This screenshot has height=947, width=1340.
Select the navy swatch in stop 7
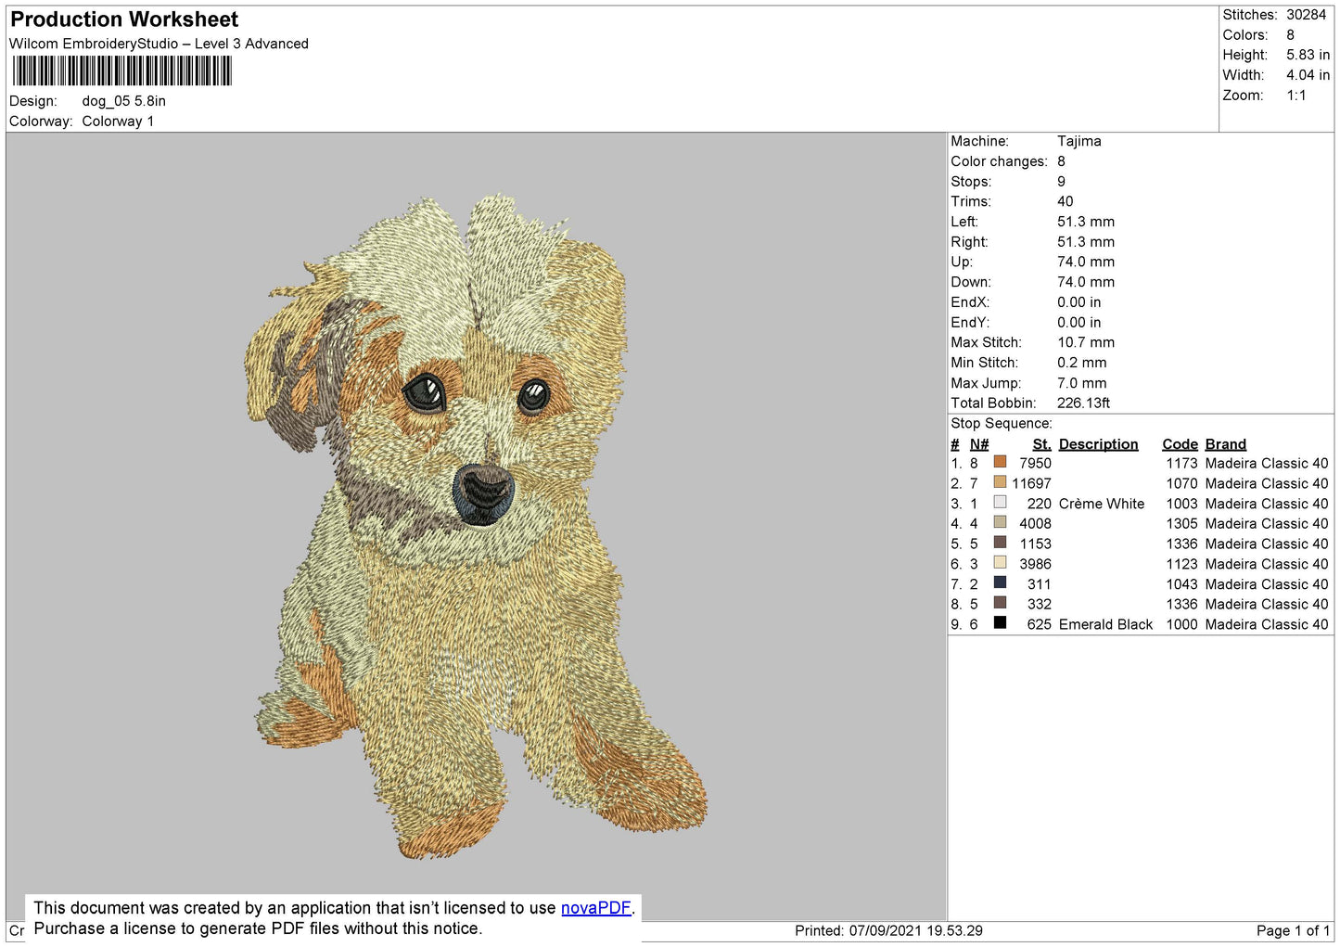coord(1000,582)
